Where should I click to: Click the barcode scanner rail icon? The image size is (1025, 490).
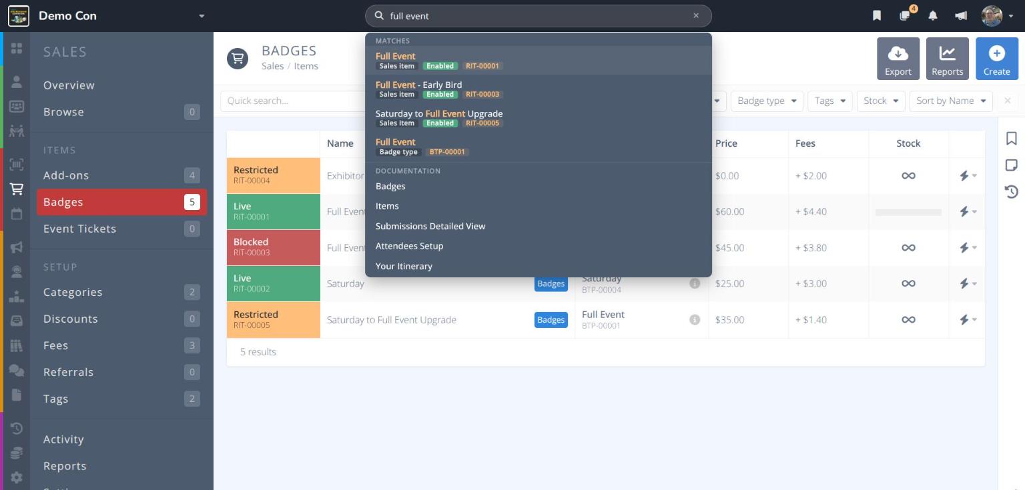point(17,164)
